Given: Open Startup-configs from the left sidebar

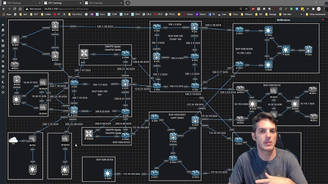Looking at the screenshot, I should pos(3,41).
